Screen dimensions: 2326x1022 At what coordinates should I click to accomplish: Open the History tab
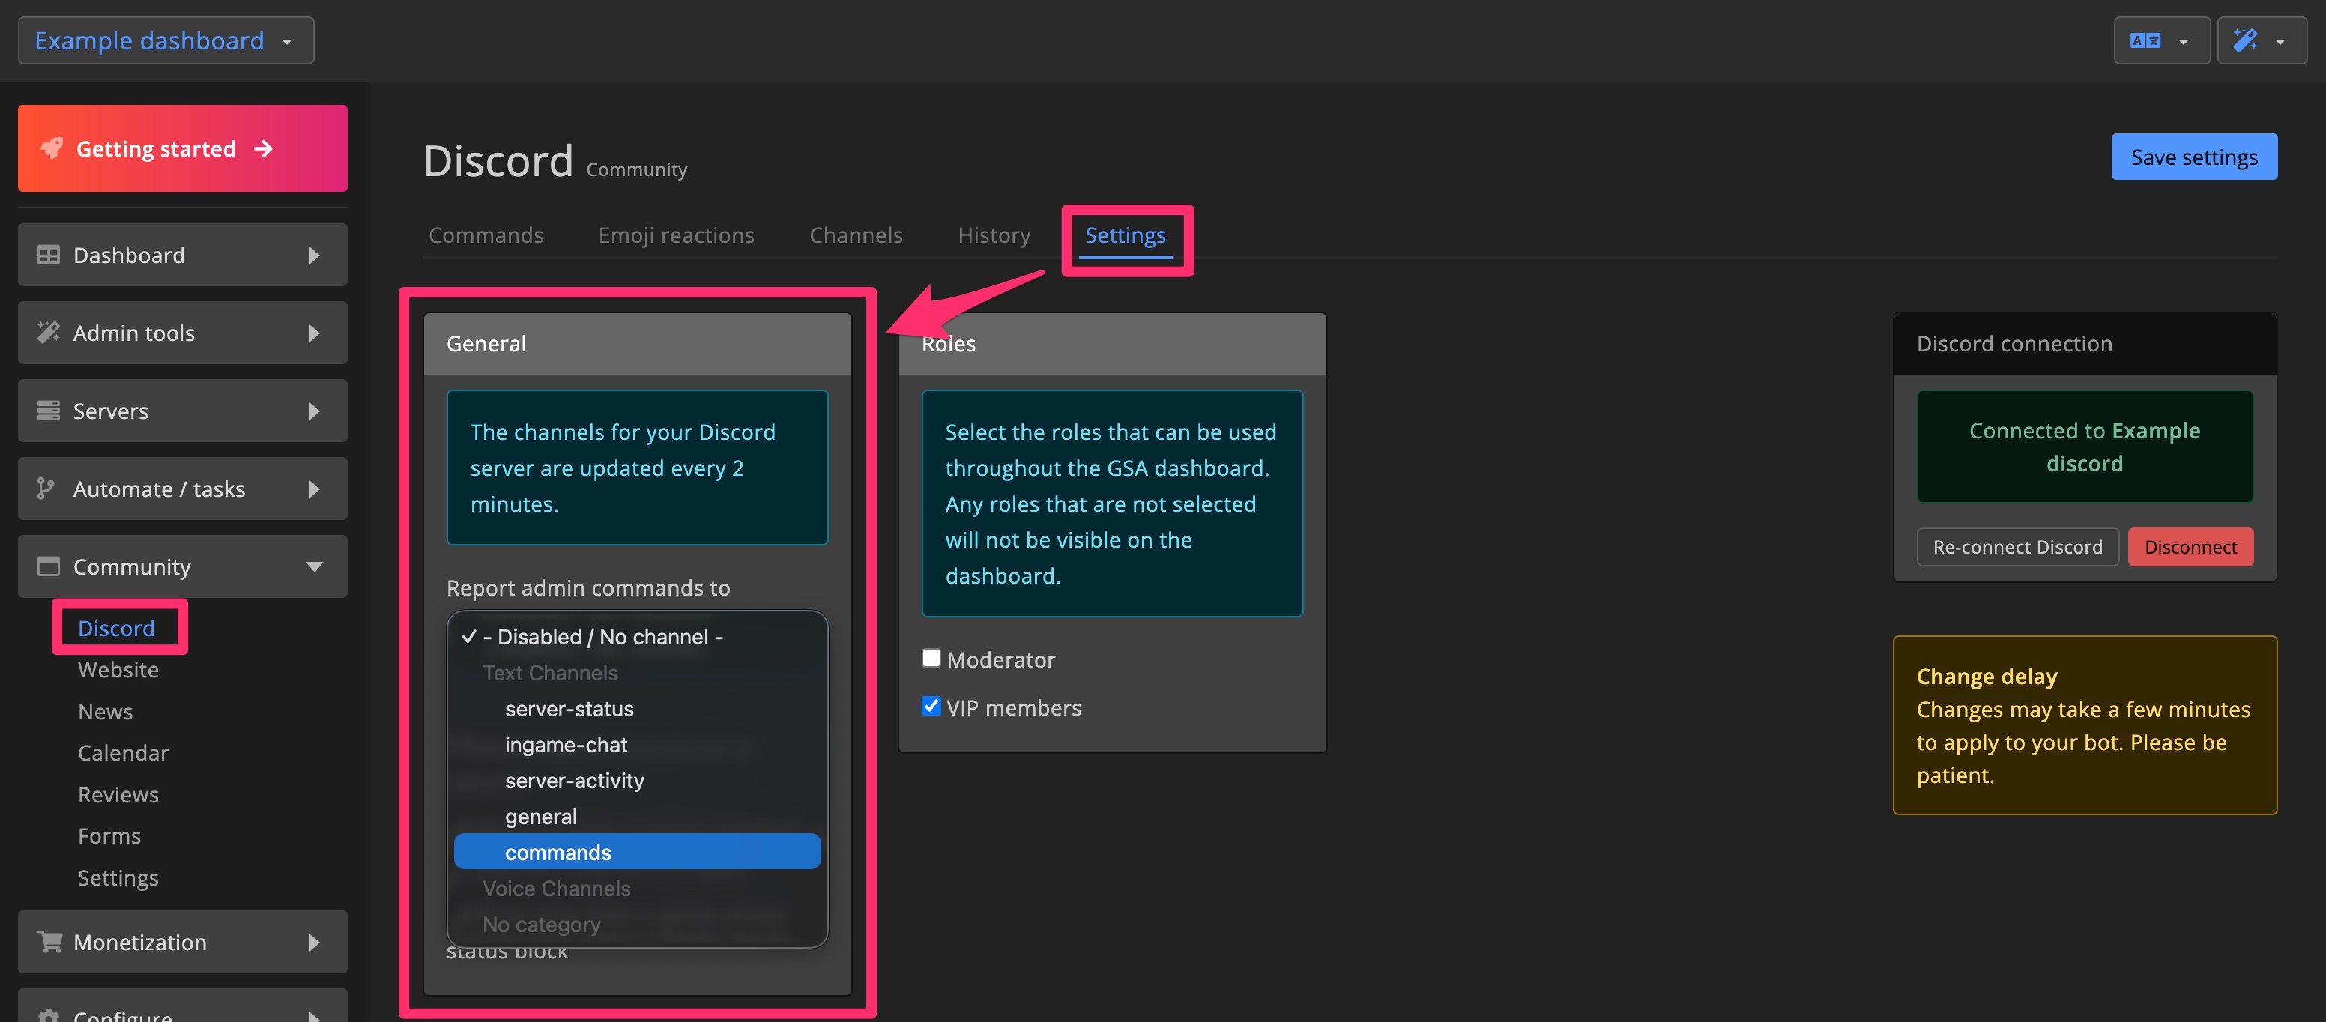(x=994, y=235)
